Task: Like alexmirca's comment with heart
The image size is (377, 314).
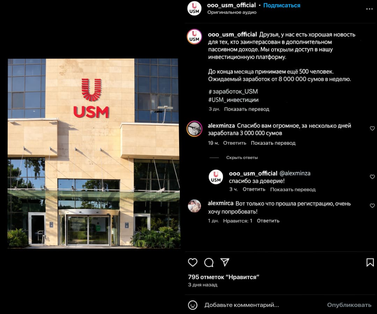Action: (372, 205)
